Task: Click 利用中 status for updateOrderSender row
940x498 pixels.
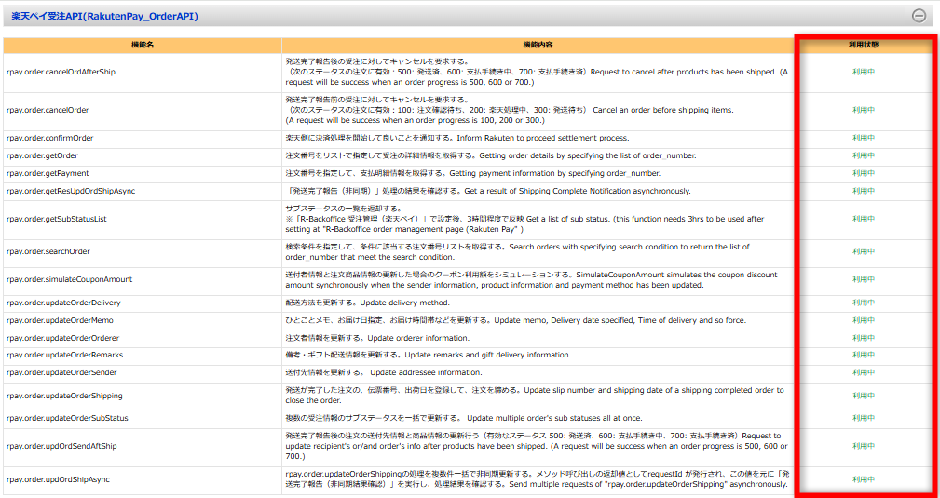Action: tap(864, 372)
